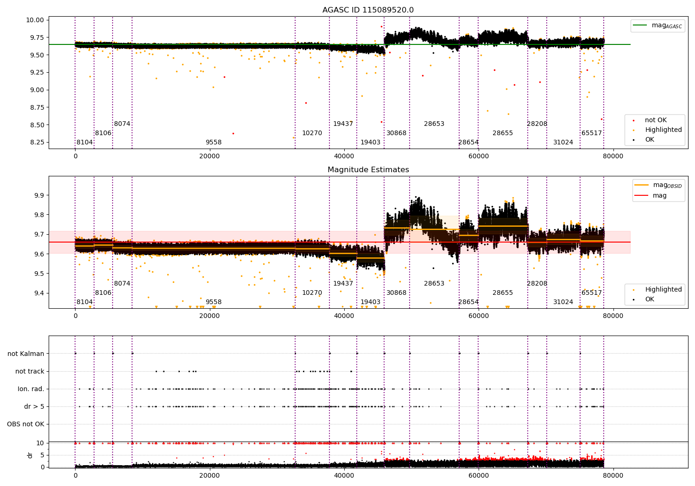Viewport: 695px width, 486px height.
Task: Click obsid label 19437 in AGASC ID plot
Action: point(343,124)
